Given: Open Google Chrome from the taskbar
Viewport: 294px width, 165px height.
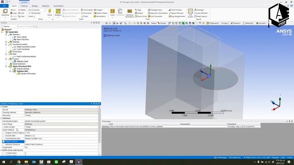Looking at the screenshot, I should pyautogui.click(x=19, y=162).
